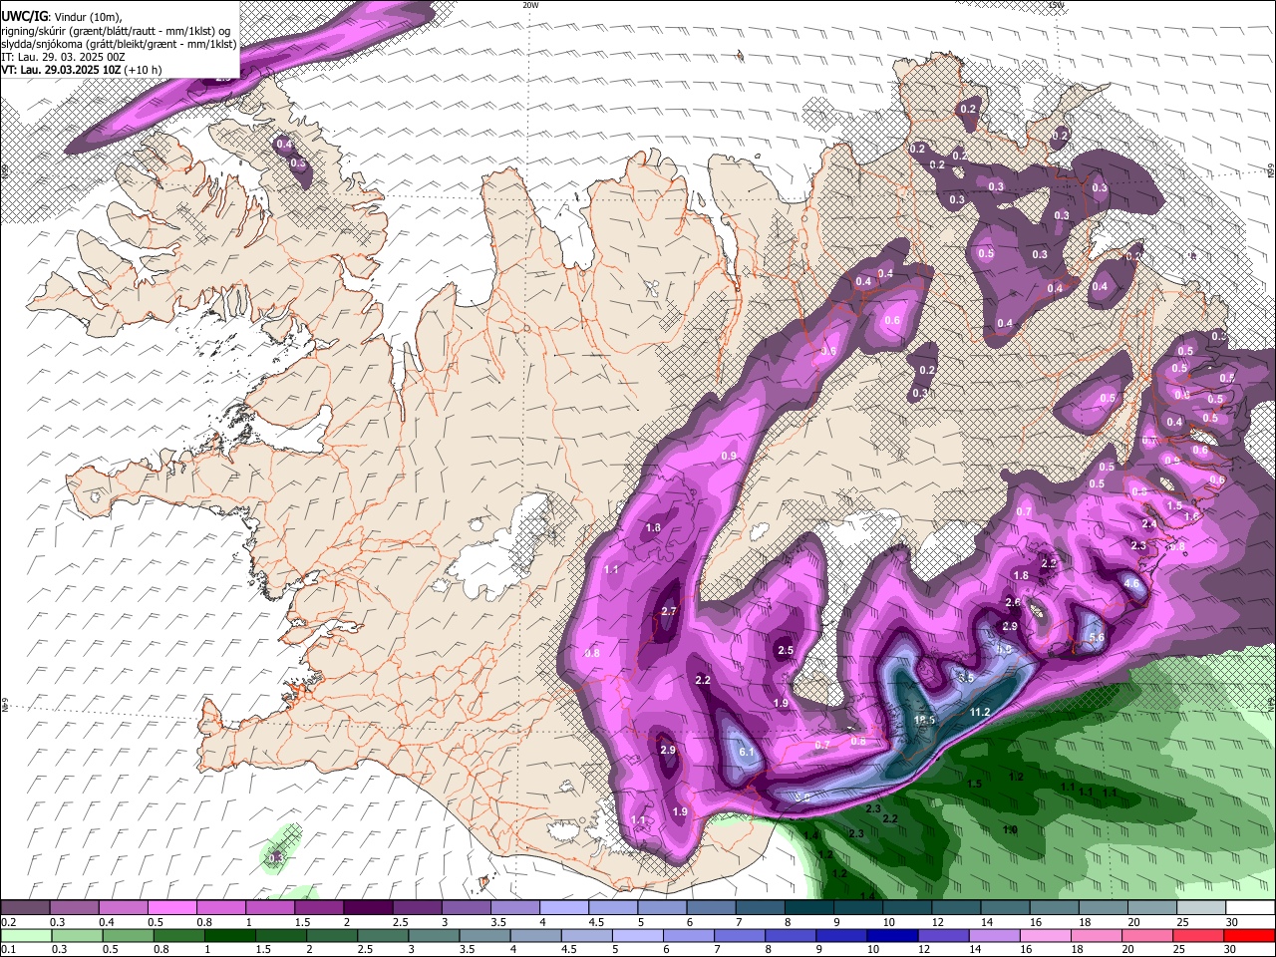Click the rain scale 16 light pink swatch
Viewport: 1276px width, 957px height.
[1045, 935]
